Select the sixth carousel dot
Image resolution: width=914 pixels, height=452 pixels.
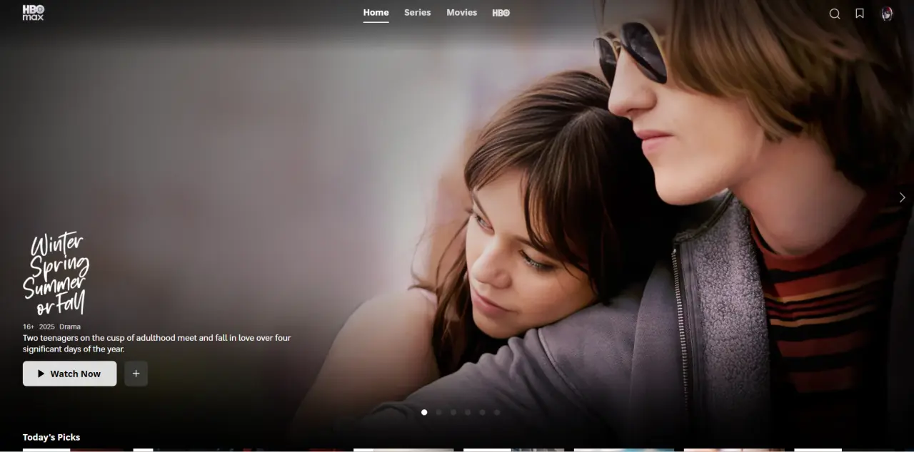coord(497,412)
